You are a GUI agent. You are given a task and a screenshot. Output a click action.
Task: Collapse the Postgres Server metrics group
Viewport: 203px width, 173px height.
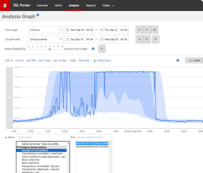[x=18, y=147]
